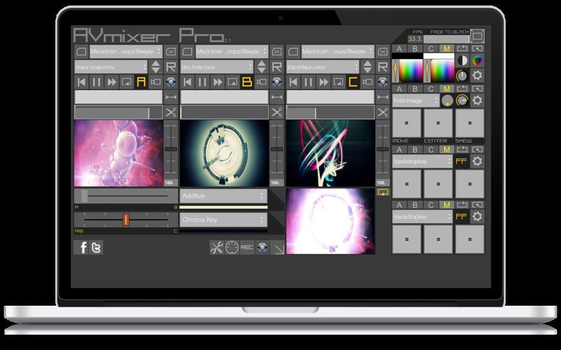Screen dimensions: 561x350
Task: Pause playback on channel B
Action: coord(203,82)
